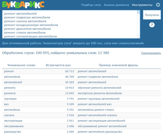Select the word ремонта in the table

tap(10, 93)
